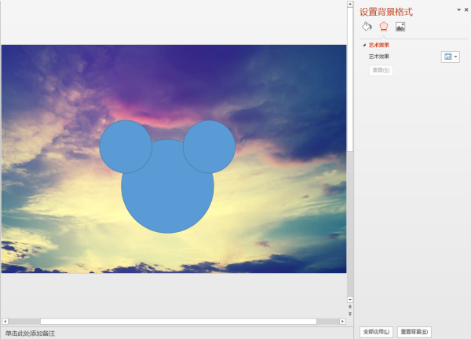Viewport: 471px width, 339px height.
Task: Click the vertical scrollbar thumb
Action: coord(350,79)
